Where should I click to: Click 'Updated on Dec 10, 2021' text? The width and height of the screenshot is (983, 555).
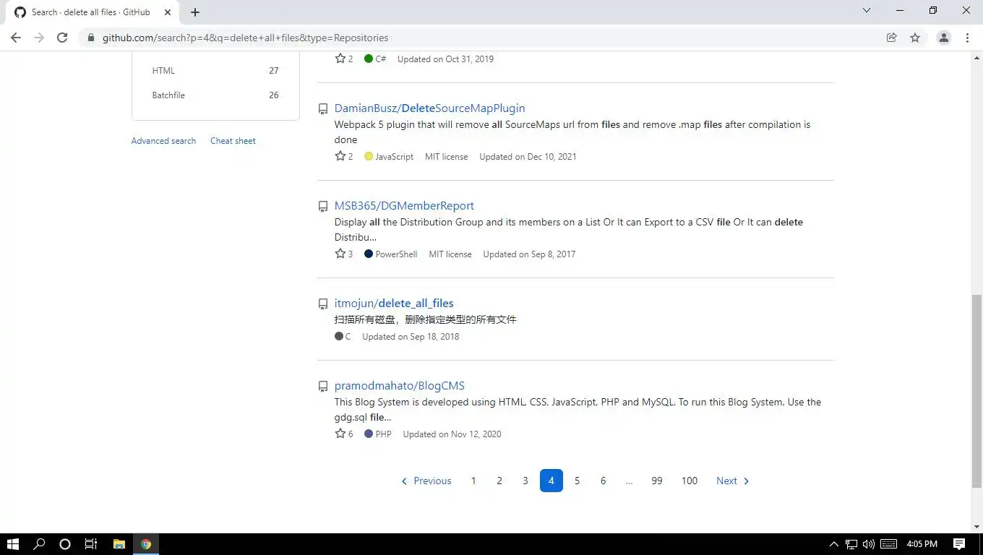pyautogui.click(x=528, y=157)
